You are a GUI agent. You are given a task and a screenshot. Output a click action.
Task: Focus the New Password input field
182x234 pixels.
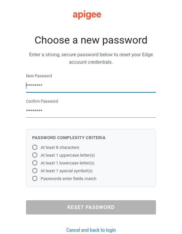click(91, 85)
